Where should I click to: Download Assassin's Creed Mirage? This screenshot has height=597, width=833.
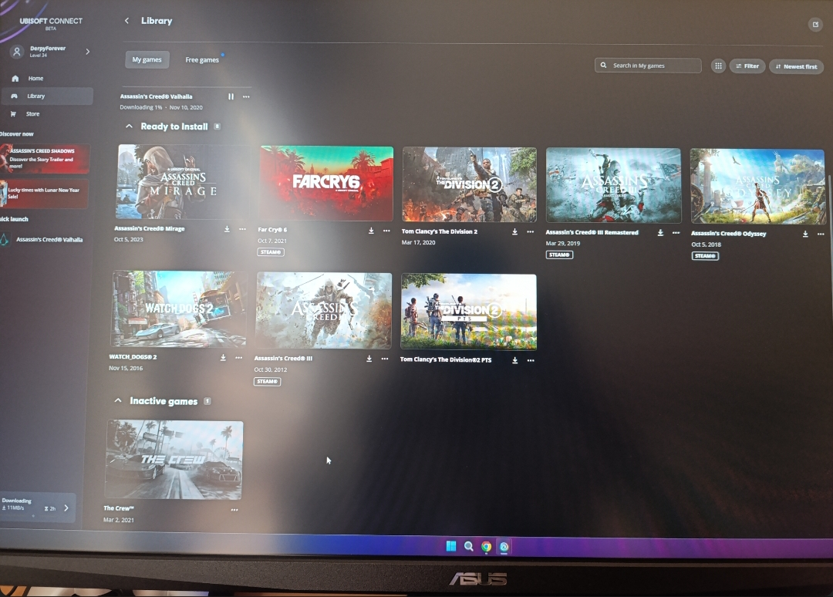[x=227, y=229]
